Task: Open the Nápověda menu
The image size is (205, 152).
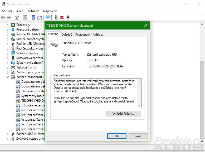Action: pos(50,11)
